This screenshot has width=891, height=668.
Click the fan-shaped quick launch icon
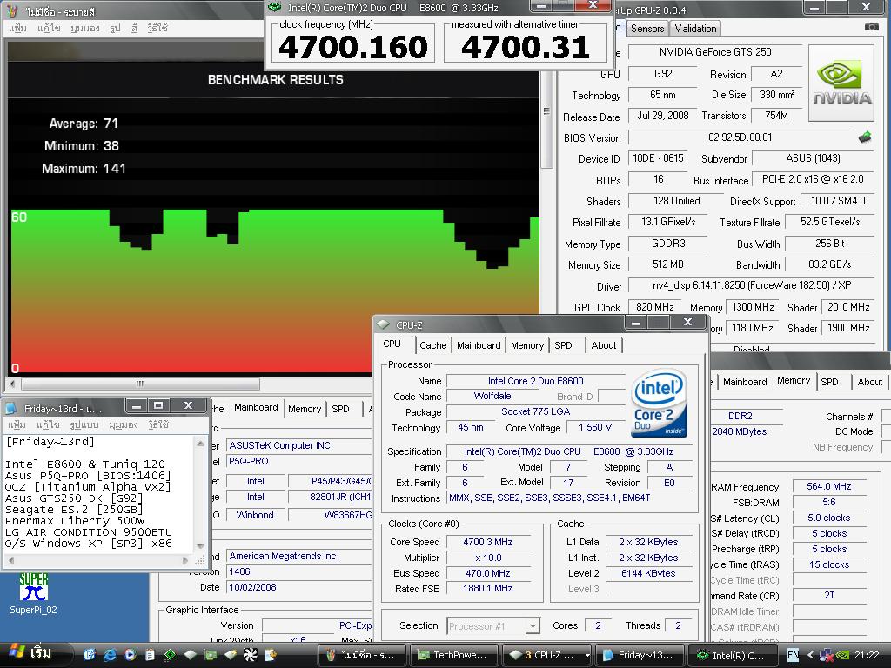coord(250,655)
